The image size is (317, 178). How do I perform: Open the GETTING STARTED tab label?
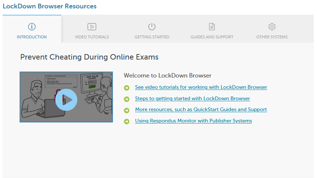click(152, 37)
